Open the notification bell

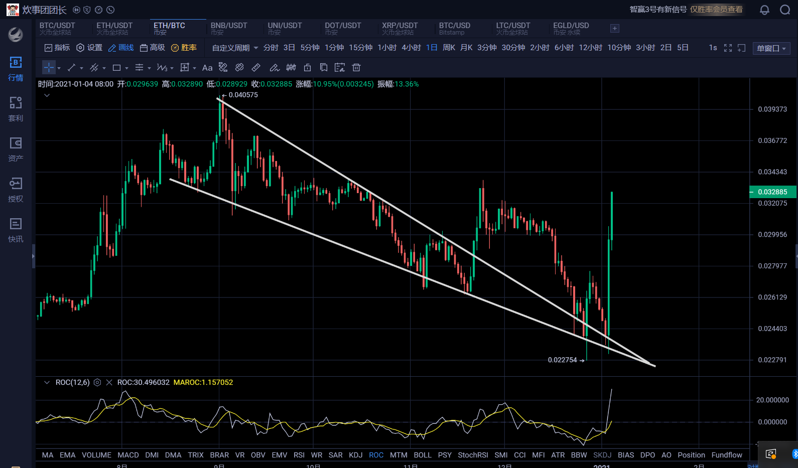point(764,10)
